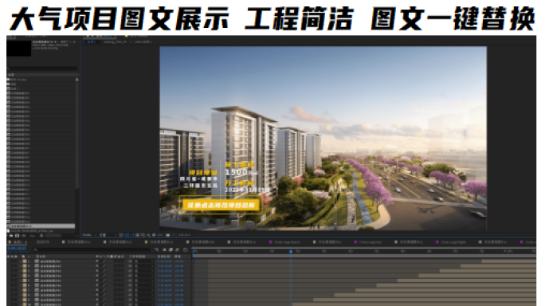Toggle shy switch on layer 4
545x306 pixels.
click(x=97, y=276)
